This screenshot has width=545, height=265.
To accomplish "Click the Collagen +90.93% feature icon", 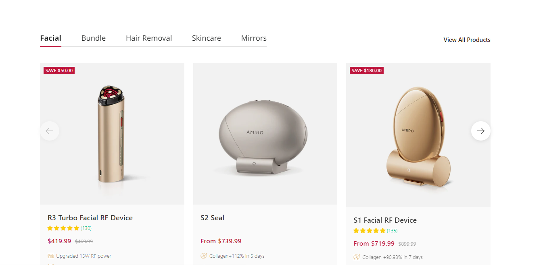I will click(x=357, y=257).
